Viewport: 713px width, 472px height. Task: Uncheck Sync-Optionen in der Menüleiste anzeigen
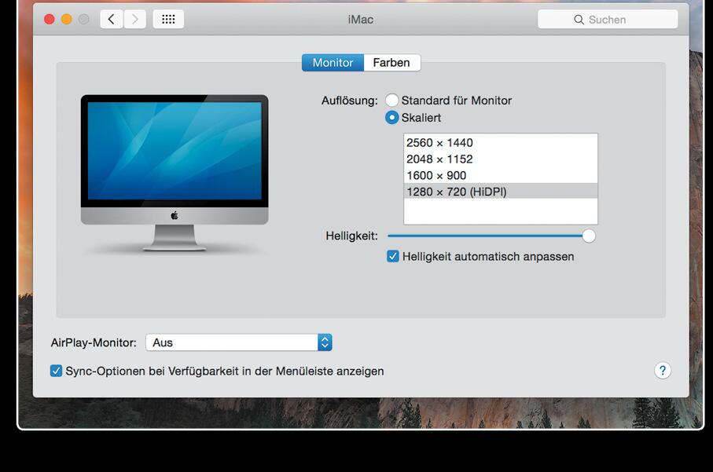[55, 371]
